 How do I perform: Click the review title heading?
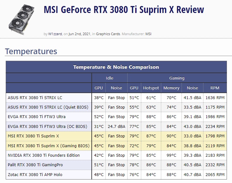[124, 9]
